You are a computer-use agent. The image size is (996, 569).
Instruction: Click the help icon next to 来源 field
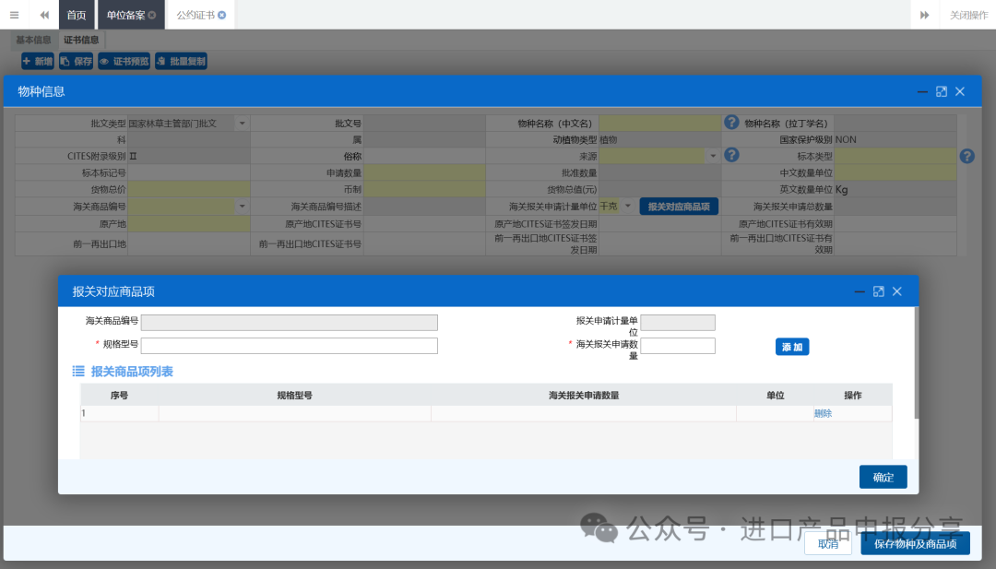[x=731, y=155]
